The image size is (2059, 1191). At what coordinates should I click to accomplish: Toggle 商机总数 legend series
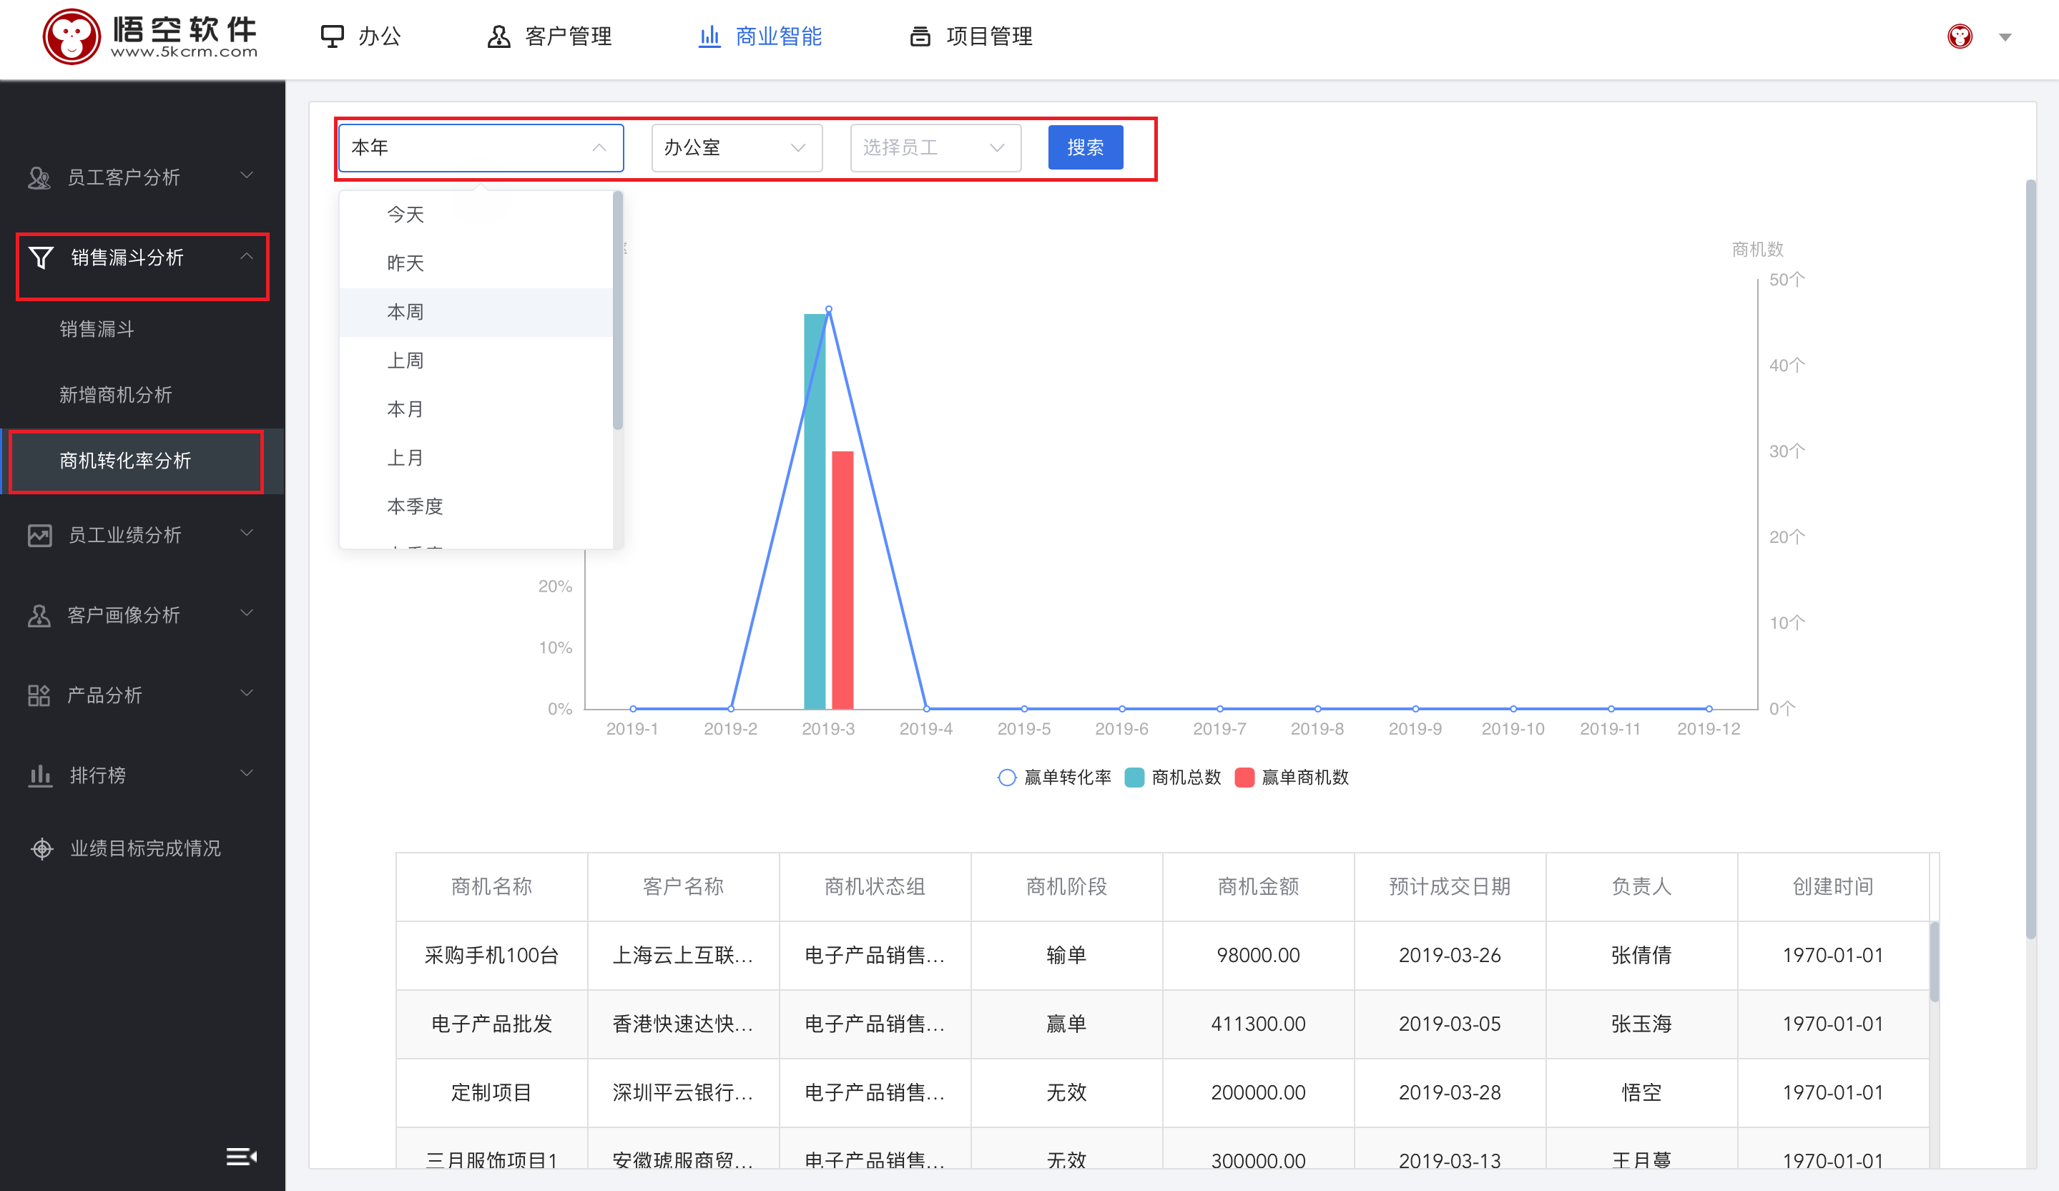pyautogui.click(x=1172, y=778)
